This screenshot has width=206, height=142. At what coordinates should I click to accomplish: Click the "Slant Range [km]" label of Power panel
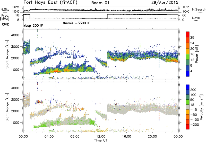pyautogui.click(x=7, y=54)
